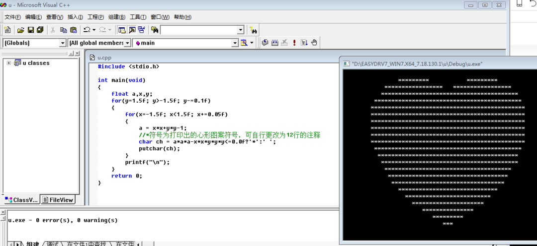
Task: Toggle the Workspace window icon
Action: coord(122,30)
